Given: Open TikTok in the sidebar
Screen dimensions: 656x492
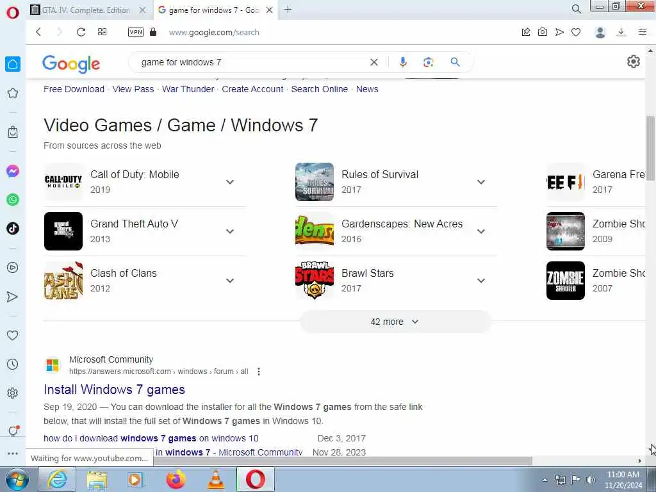Looking at the screenshot, I should (x=13, y=229).
